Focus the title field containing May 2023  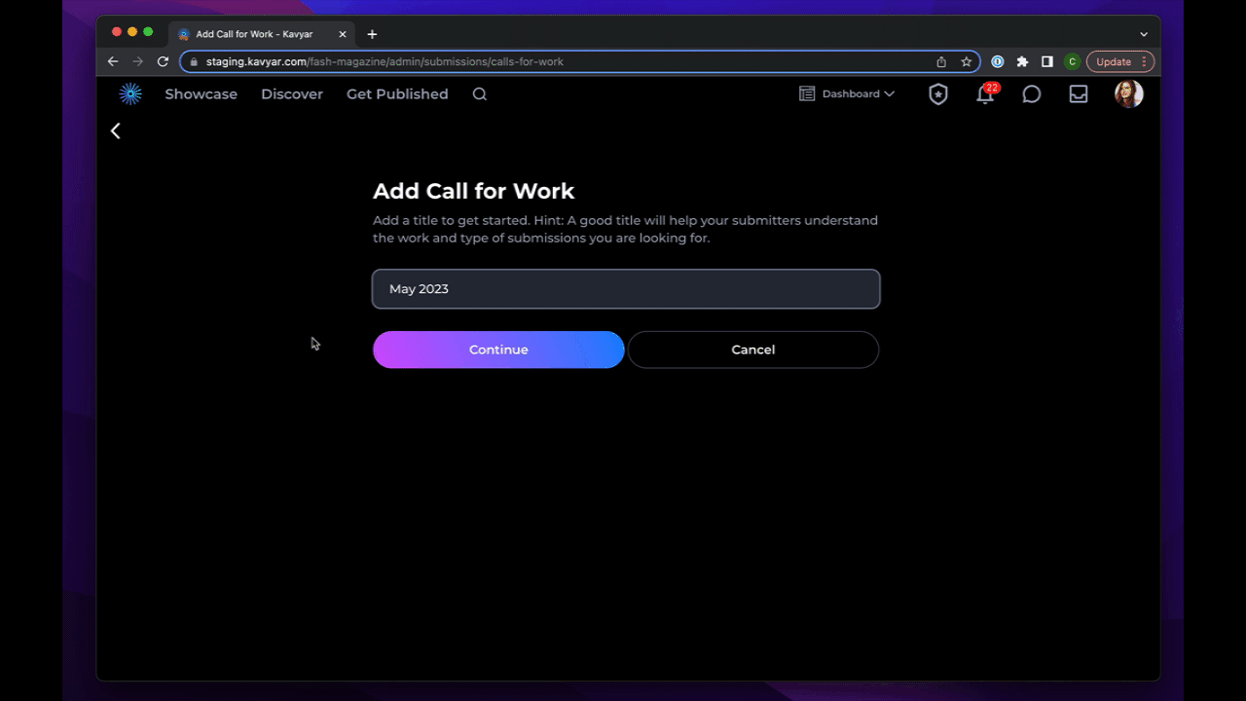(x=626, y=289)
